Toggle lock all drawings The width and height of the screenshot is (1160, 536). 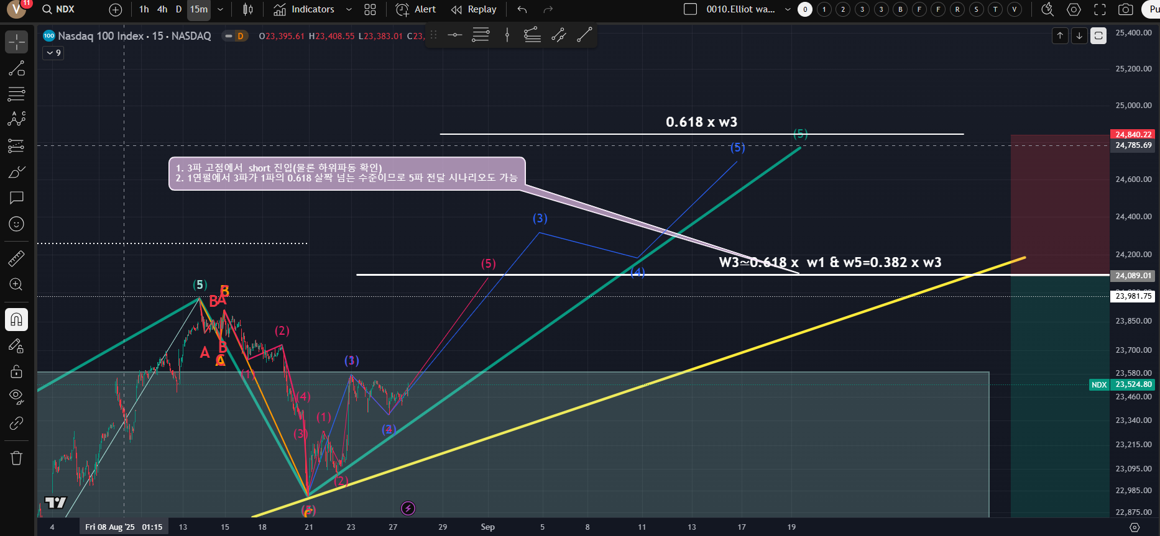point(17,371)
